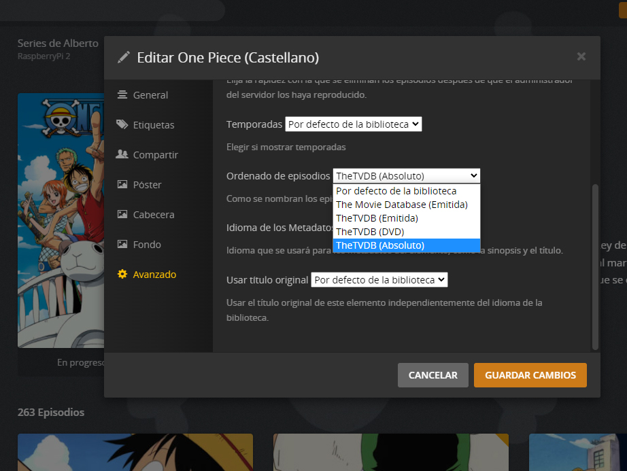Click 'RaspberryPi 2' server name
Image resolution: width=627 pixels, height=471 pixels.
pos(44,56)
